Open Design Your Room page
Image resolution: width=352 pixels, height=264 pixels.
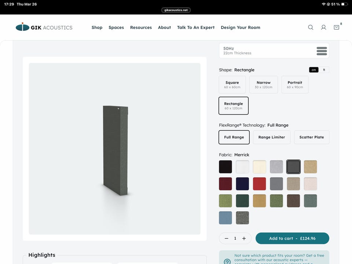click(x=241, y=28)
